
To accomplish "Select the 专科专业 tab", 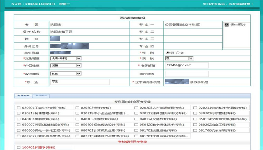I will (23, 96).
